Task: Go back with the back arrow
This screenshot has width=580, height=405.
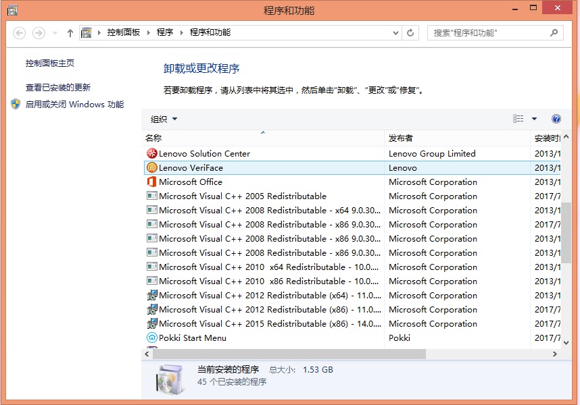Action: [19, 33]
